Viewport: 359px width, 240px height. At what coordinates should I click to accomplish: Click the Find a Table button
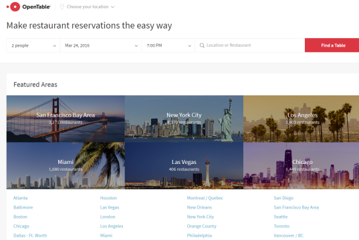(x=332, y=45)
